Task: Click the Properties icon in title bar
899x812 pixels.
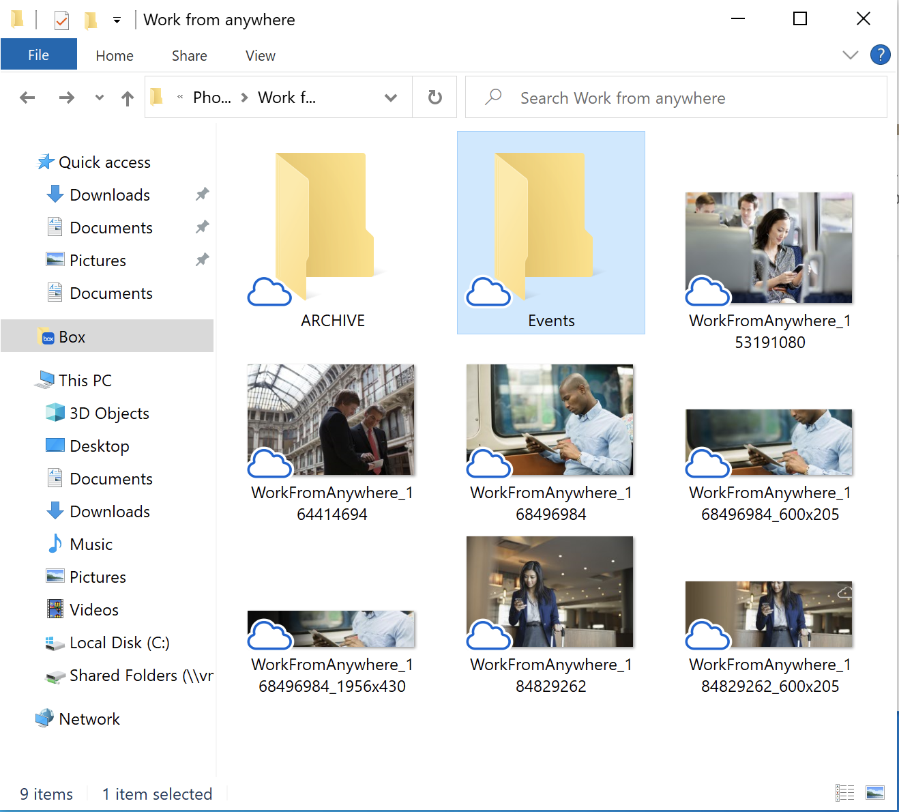Action: (x=61, y=20)
